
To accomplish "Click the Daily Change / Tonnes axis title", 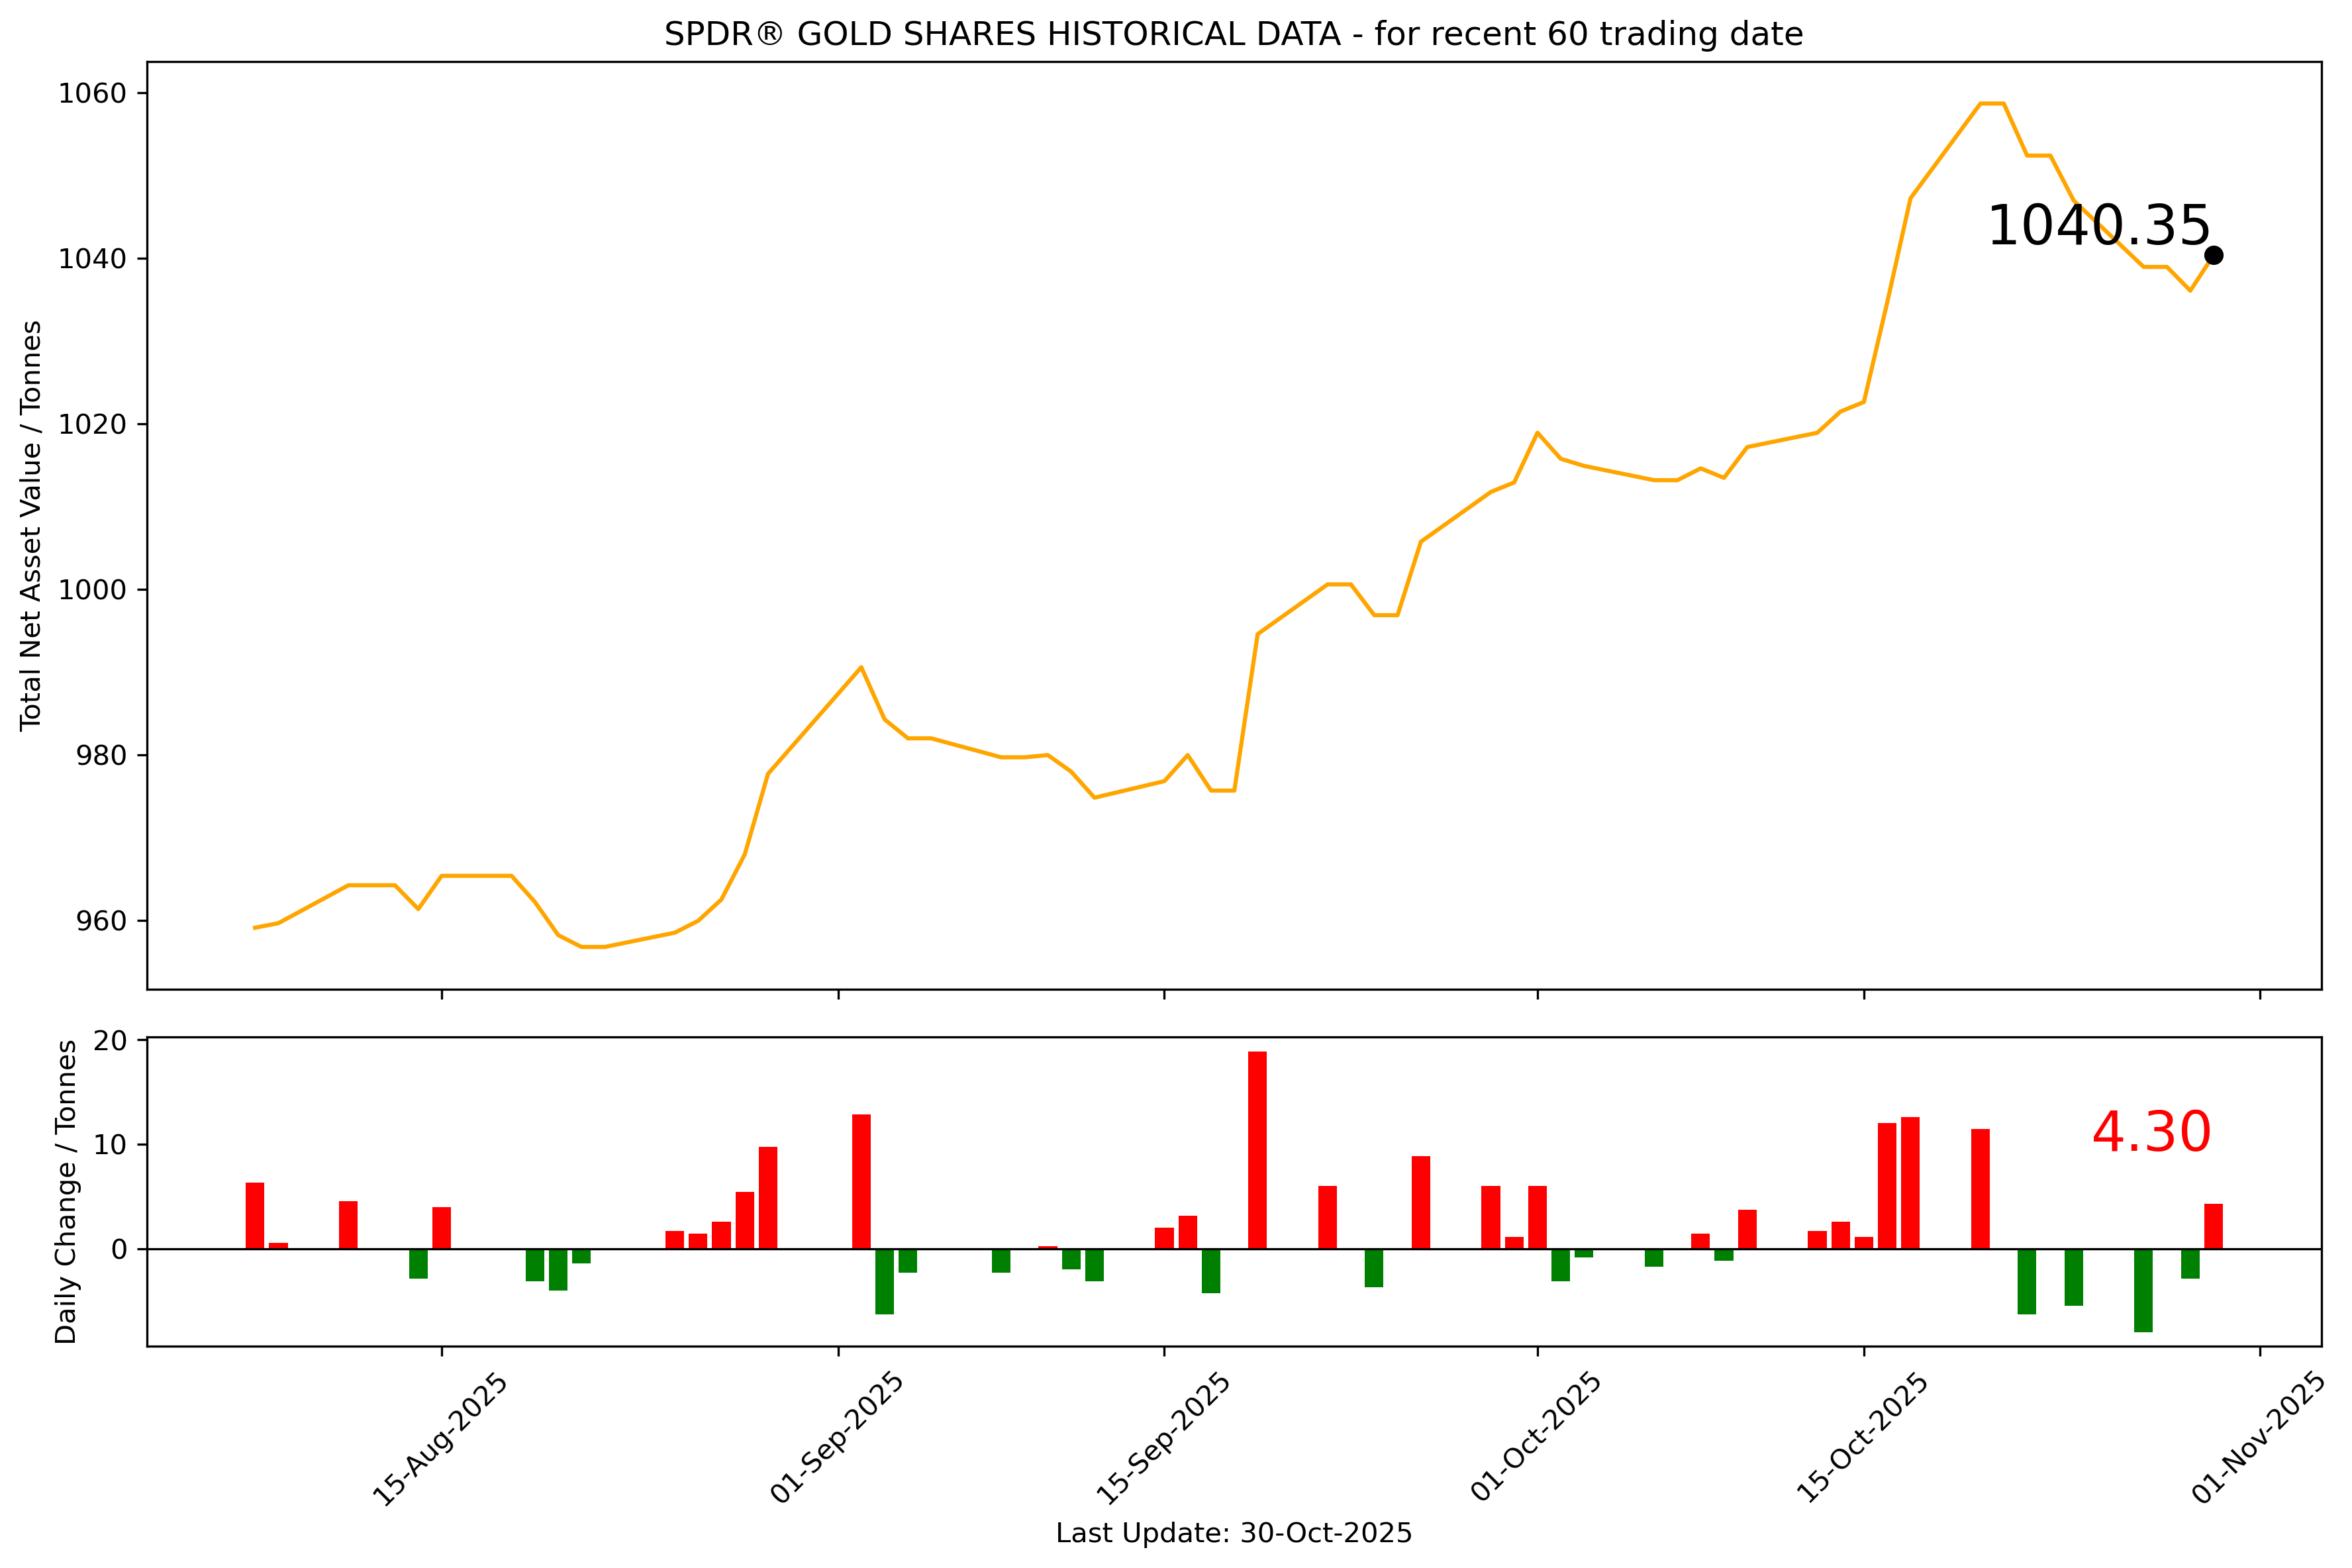I will click(66, 1191).
